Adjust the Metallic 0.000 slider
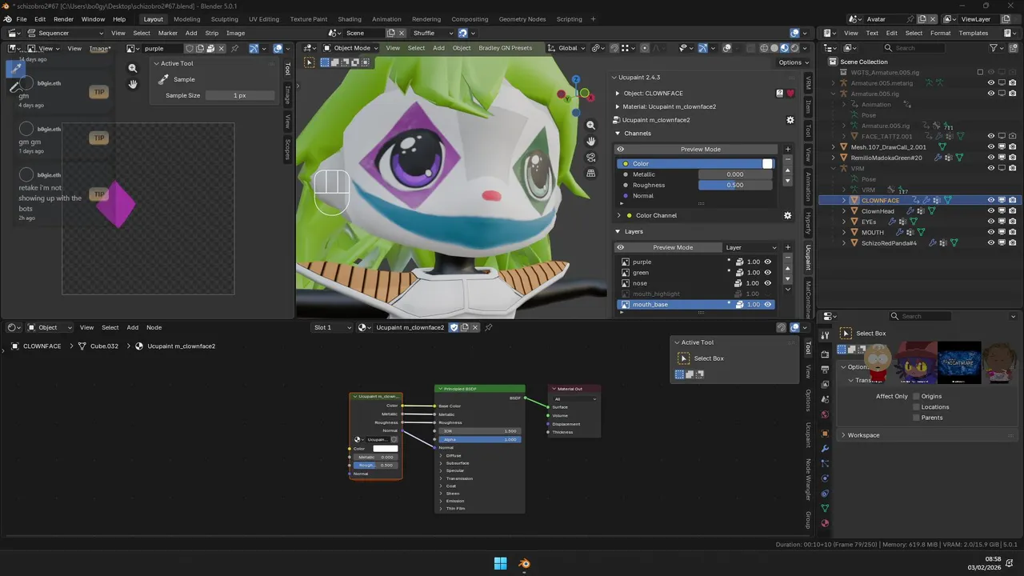1024x576 pixels. pos(735,174)
